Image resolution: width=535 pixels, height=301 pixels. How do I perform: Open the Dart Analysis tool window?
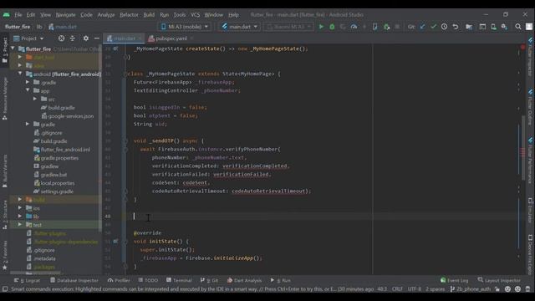(x=244, y=280)
